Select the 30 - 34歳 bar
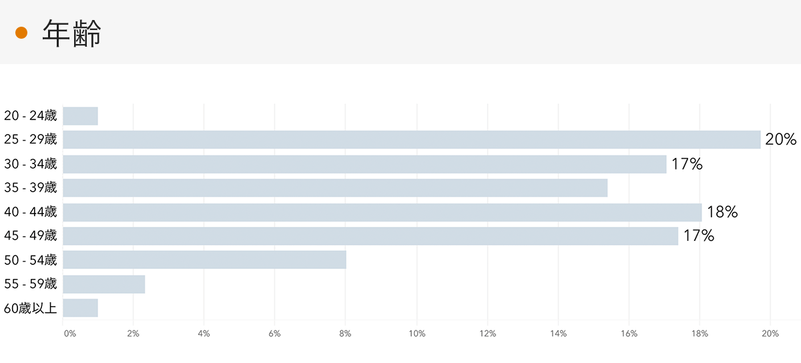The image size is (801, 363). (x=364, y=164)
